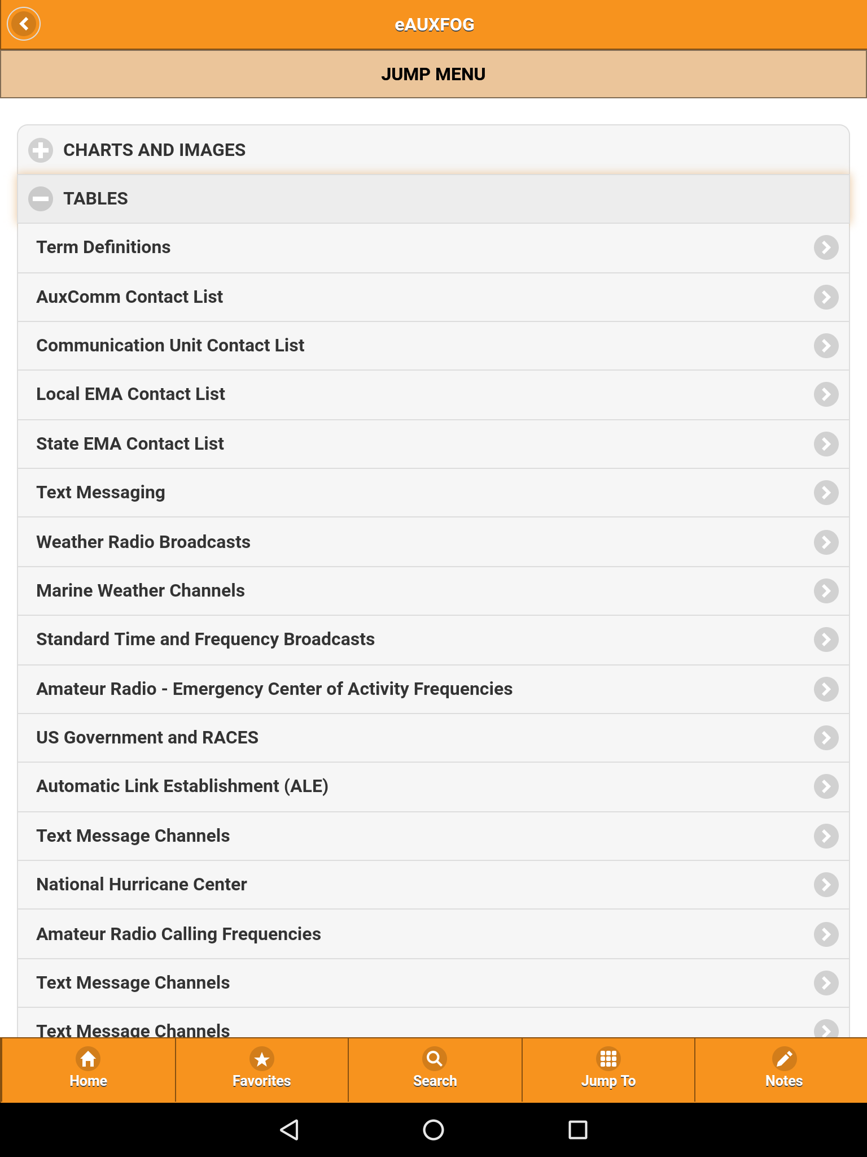Open Amateur Radio Calling Frequencies table
The image size is (867, 1157).
[x=433, y=934]
